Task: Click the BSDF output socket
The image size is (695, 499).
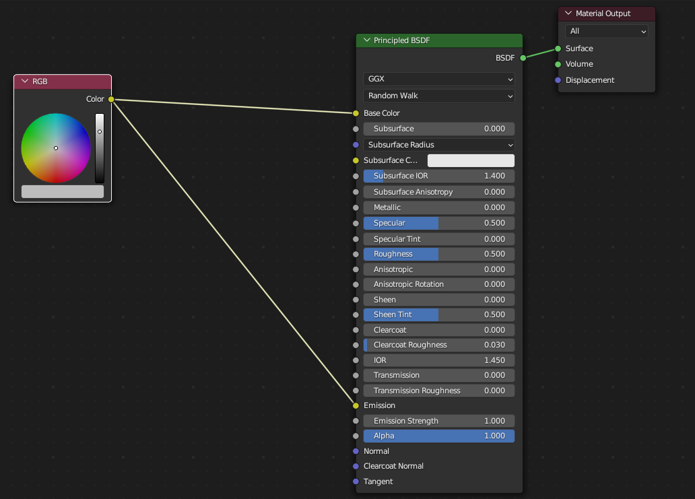Action: click(x=523, y=58)
